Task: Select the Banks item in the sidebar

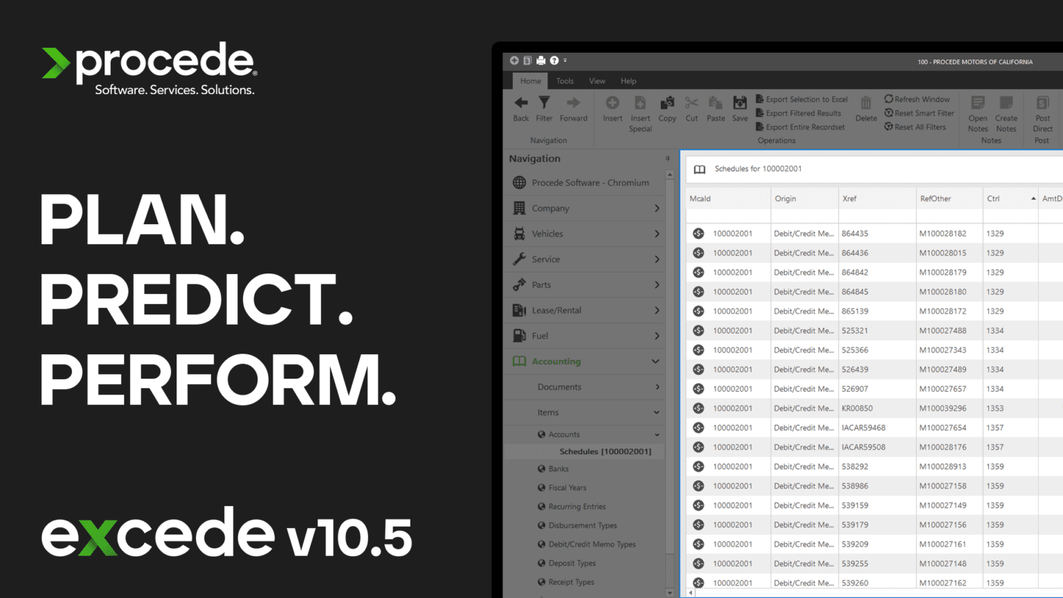Action: pyautogui.click(x=558, y=469)
